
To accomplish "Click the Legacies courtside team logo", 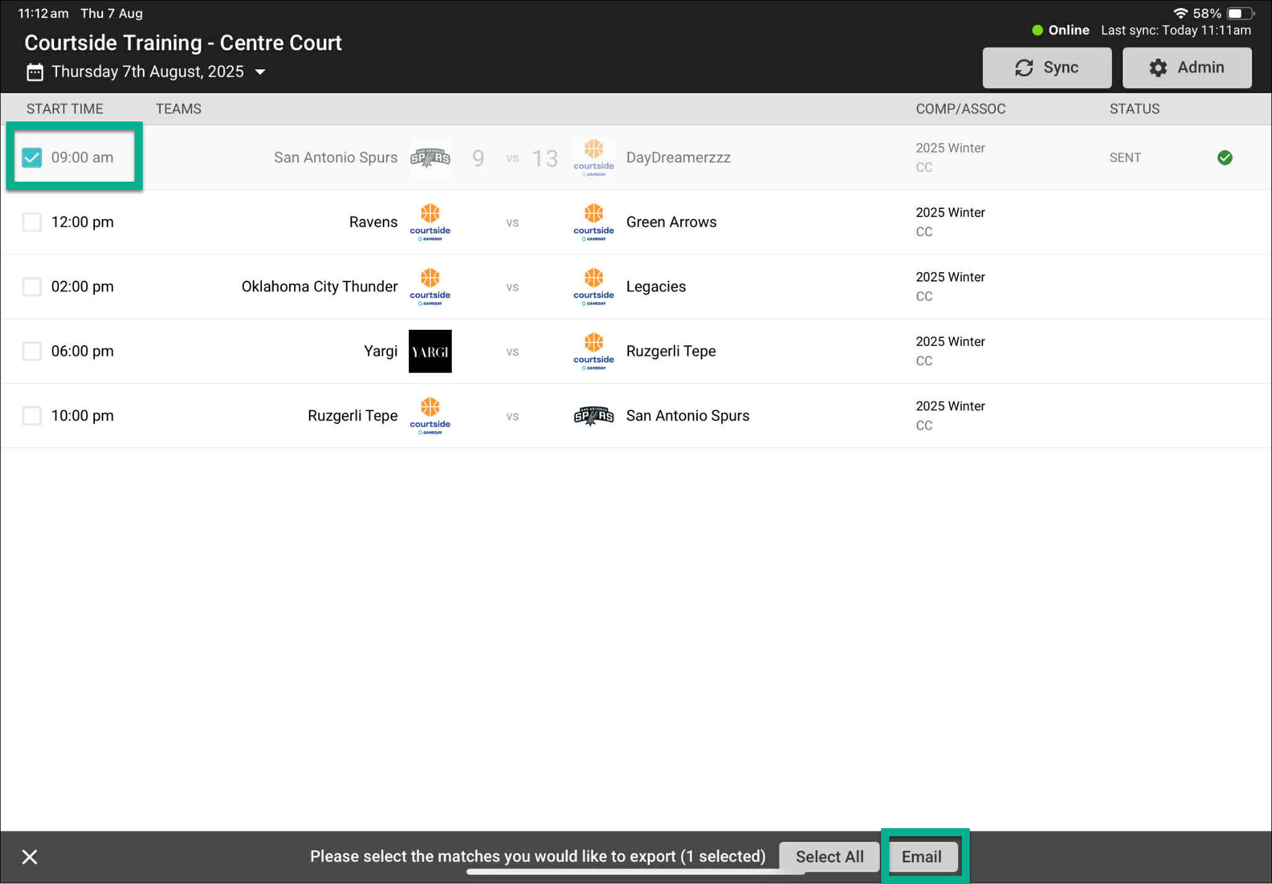I will coord(593,286).
